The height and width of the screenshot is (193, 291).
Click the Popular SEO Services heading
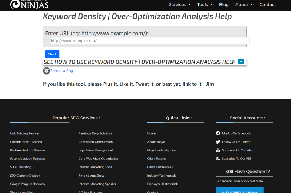pos(76,118)
